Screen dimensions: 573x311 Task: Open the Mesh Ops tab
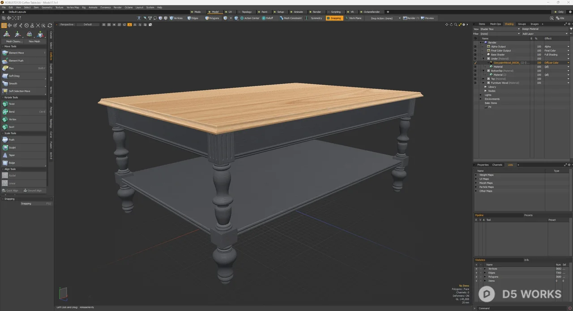495,24
